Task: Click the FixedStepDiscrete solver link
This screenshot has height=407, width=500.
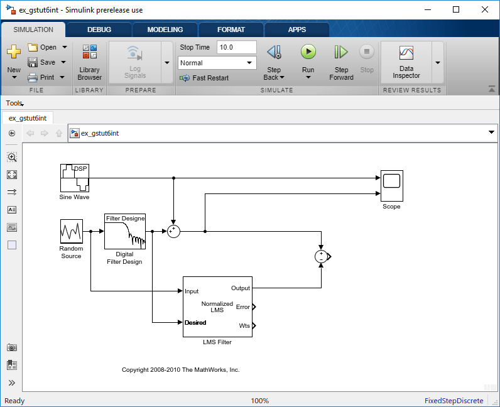Action: click(454, 401)
